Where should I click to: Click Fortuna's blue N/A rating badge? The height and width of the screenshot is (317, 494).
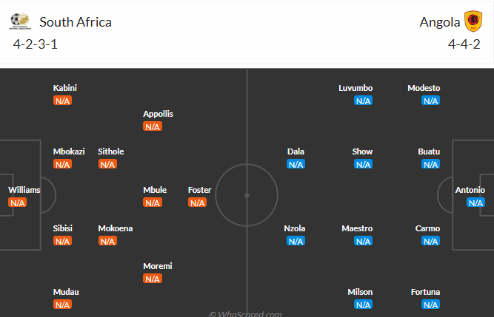point(430,304)
